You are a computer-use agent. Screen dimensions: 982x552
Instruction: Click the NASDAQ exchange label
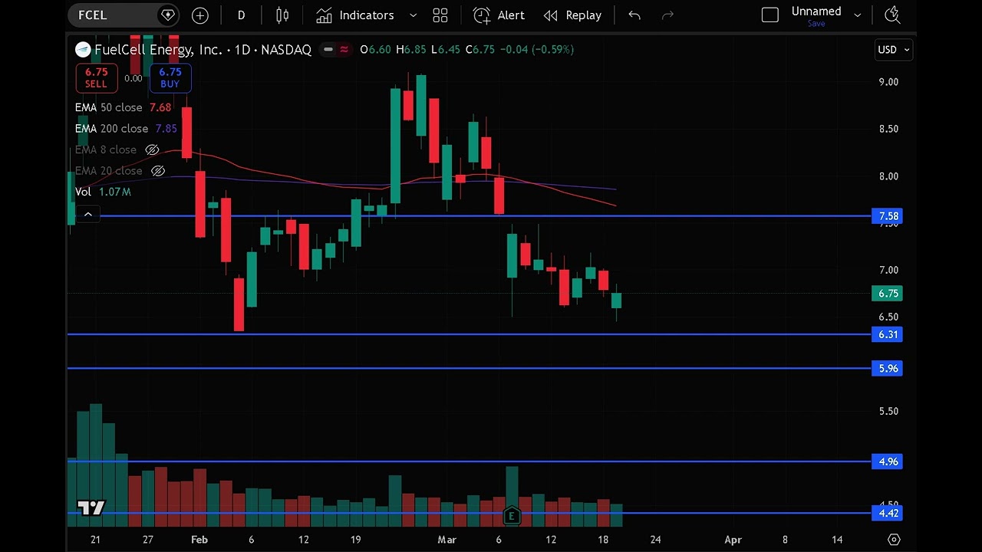(x=286, y=50)
